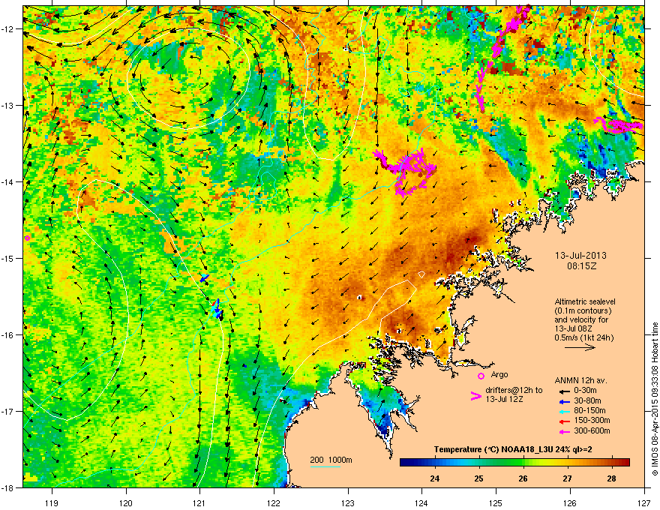Click the red 150-300m legend arrow

(x=563, y=421)
